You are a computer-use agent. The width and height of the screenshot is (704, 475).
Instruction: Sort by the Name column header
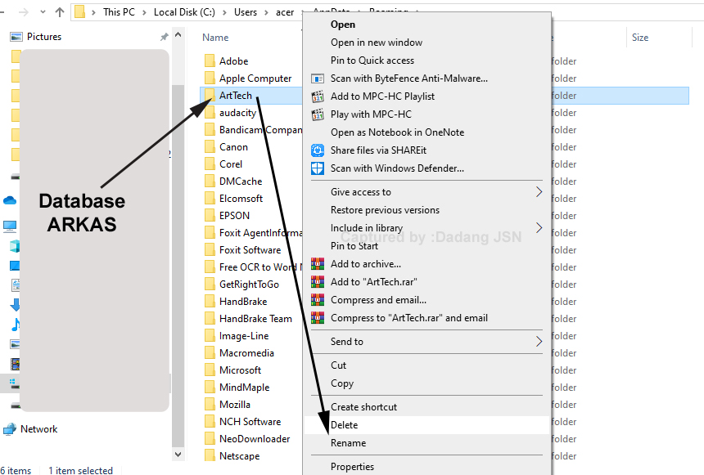coord(215,38)
